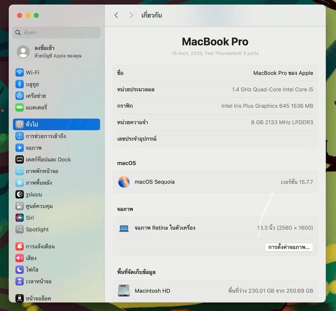Click the หน่วยความจำ memory label
The image size is (336, 311).
pyautogui.click(x=133, y=122)
